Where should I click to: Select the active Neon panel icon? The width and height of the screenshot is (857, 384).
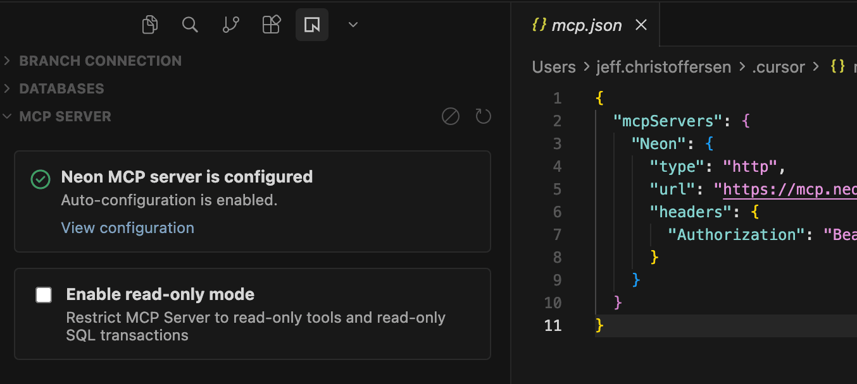311,25
